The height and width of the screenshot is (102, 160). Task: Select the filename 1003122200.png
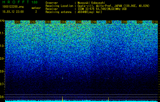click(x=13, y=7)
